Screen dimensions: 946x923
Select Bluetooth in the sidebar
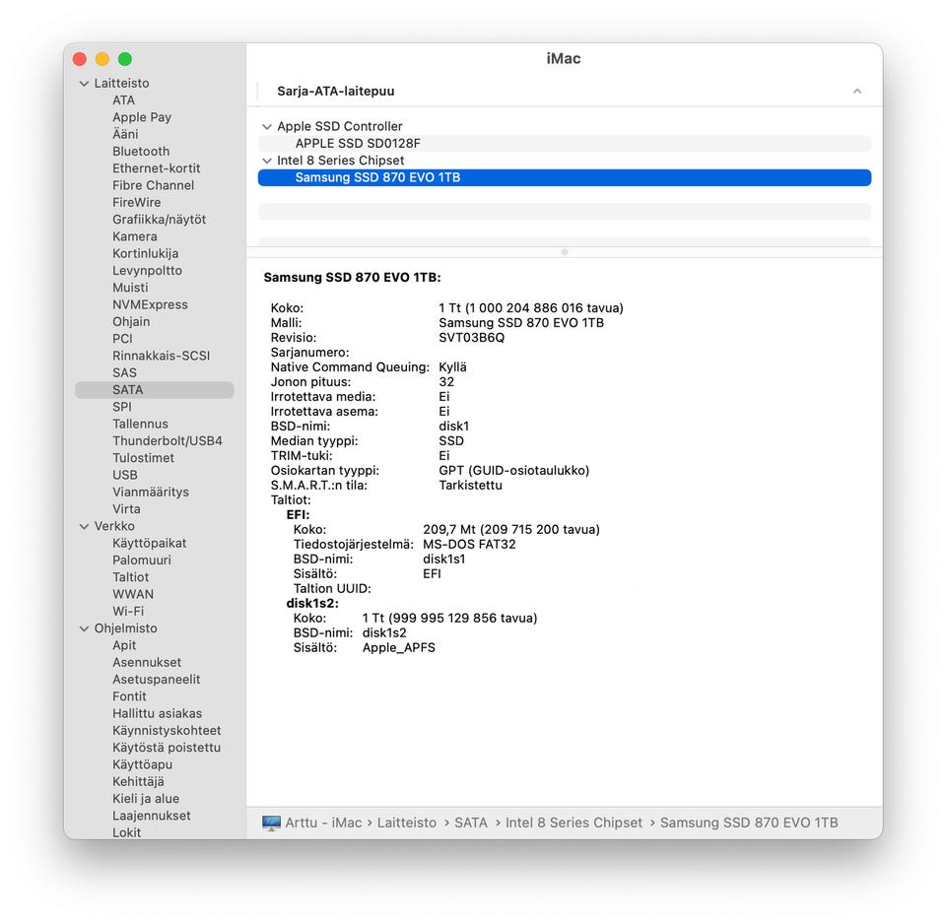click(141, 152)
